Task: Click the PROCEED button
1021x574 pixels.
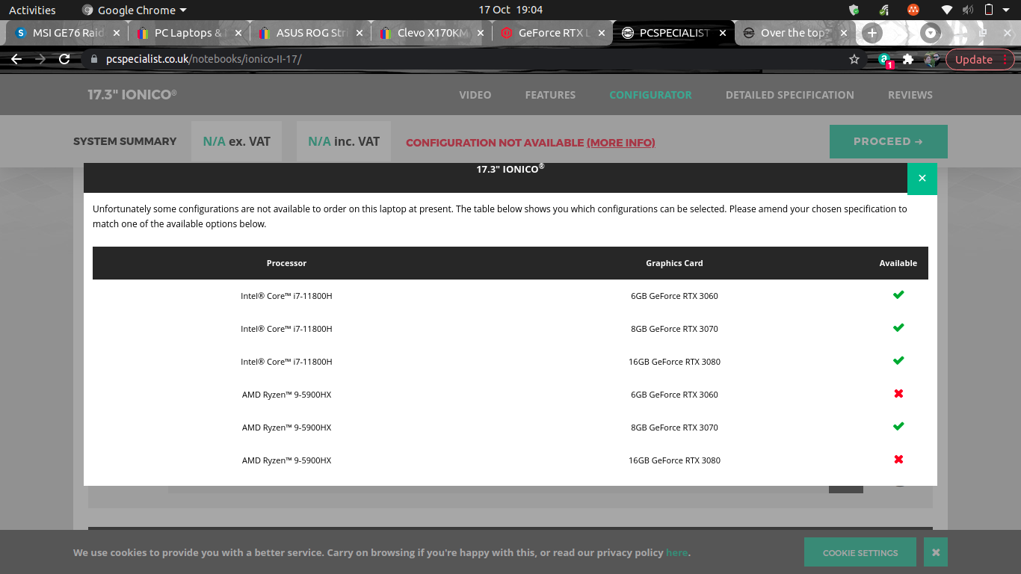Action: click(889, 141)
